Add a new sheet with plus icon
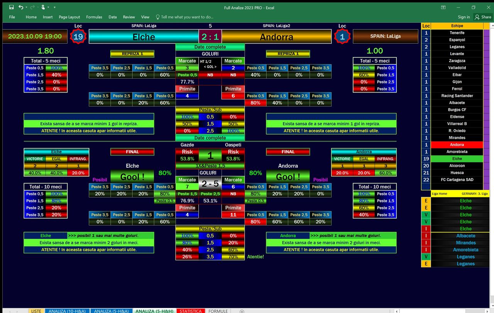The width and height of the screenshot is (494, 313). (x=242, y=311)
